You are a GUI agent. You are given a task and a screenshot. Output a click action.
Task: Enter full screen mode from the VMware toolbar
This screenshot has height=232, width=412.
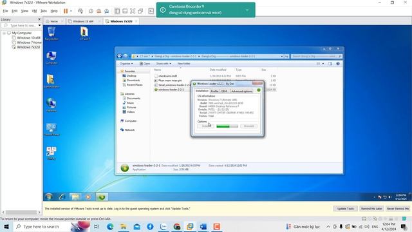point(133,11)
